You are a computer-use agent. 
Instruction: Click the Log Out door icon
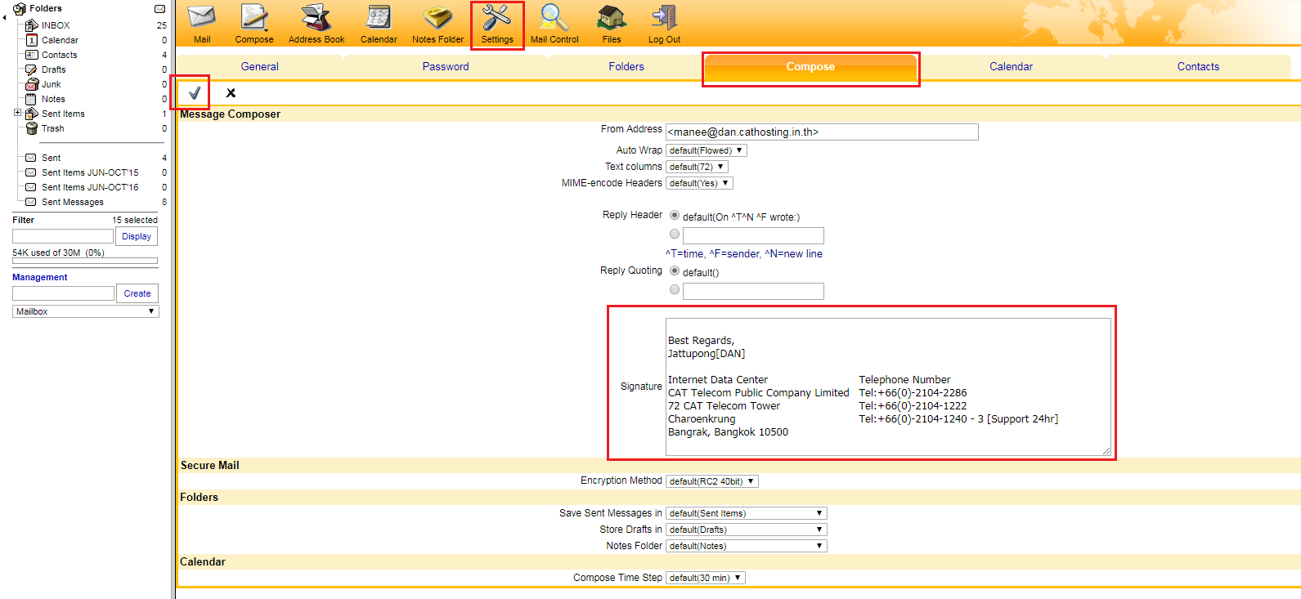663,18
